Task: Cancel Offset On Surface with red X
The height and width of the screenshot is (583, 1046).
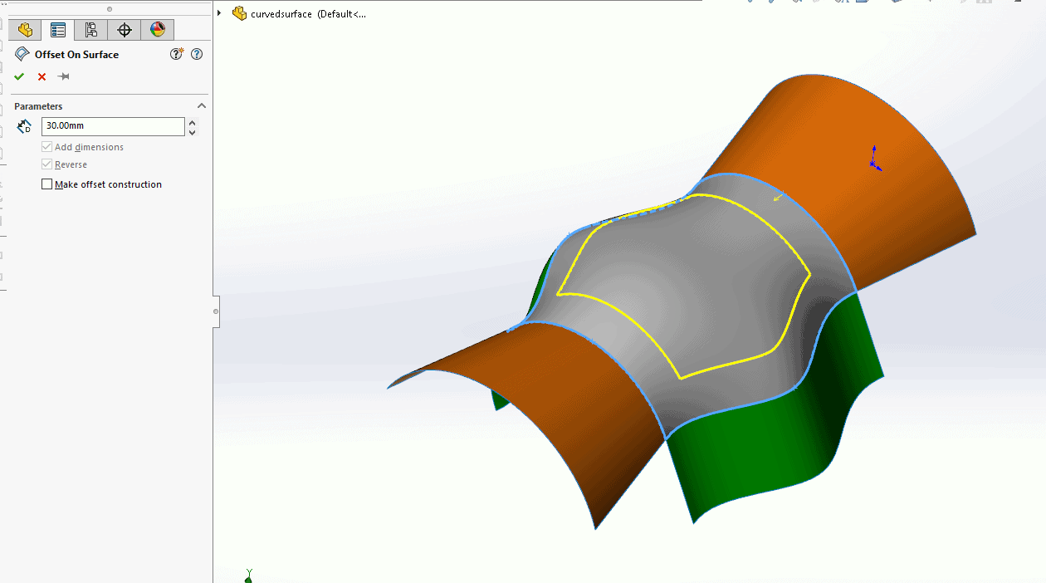Action: pos(42,76)
